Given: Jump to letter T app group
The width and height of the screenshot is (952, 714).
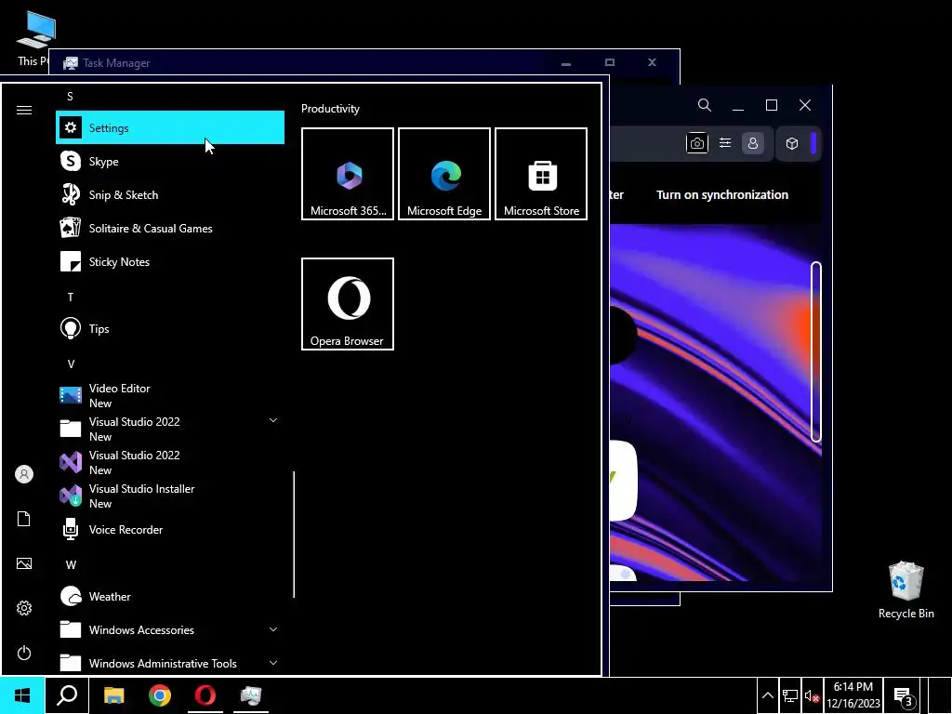Looking at the screenshot, I should 71,297.
